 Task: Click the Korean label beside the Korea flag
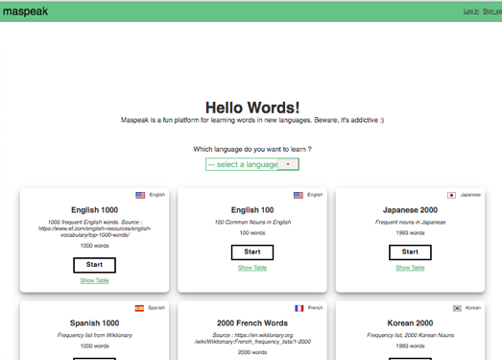473,308
